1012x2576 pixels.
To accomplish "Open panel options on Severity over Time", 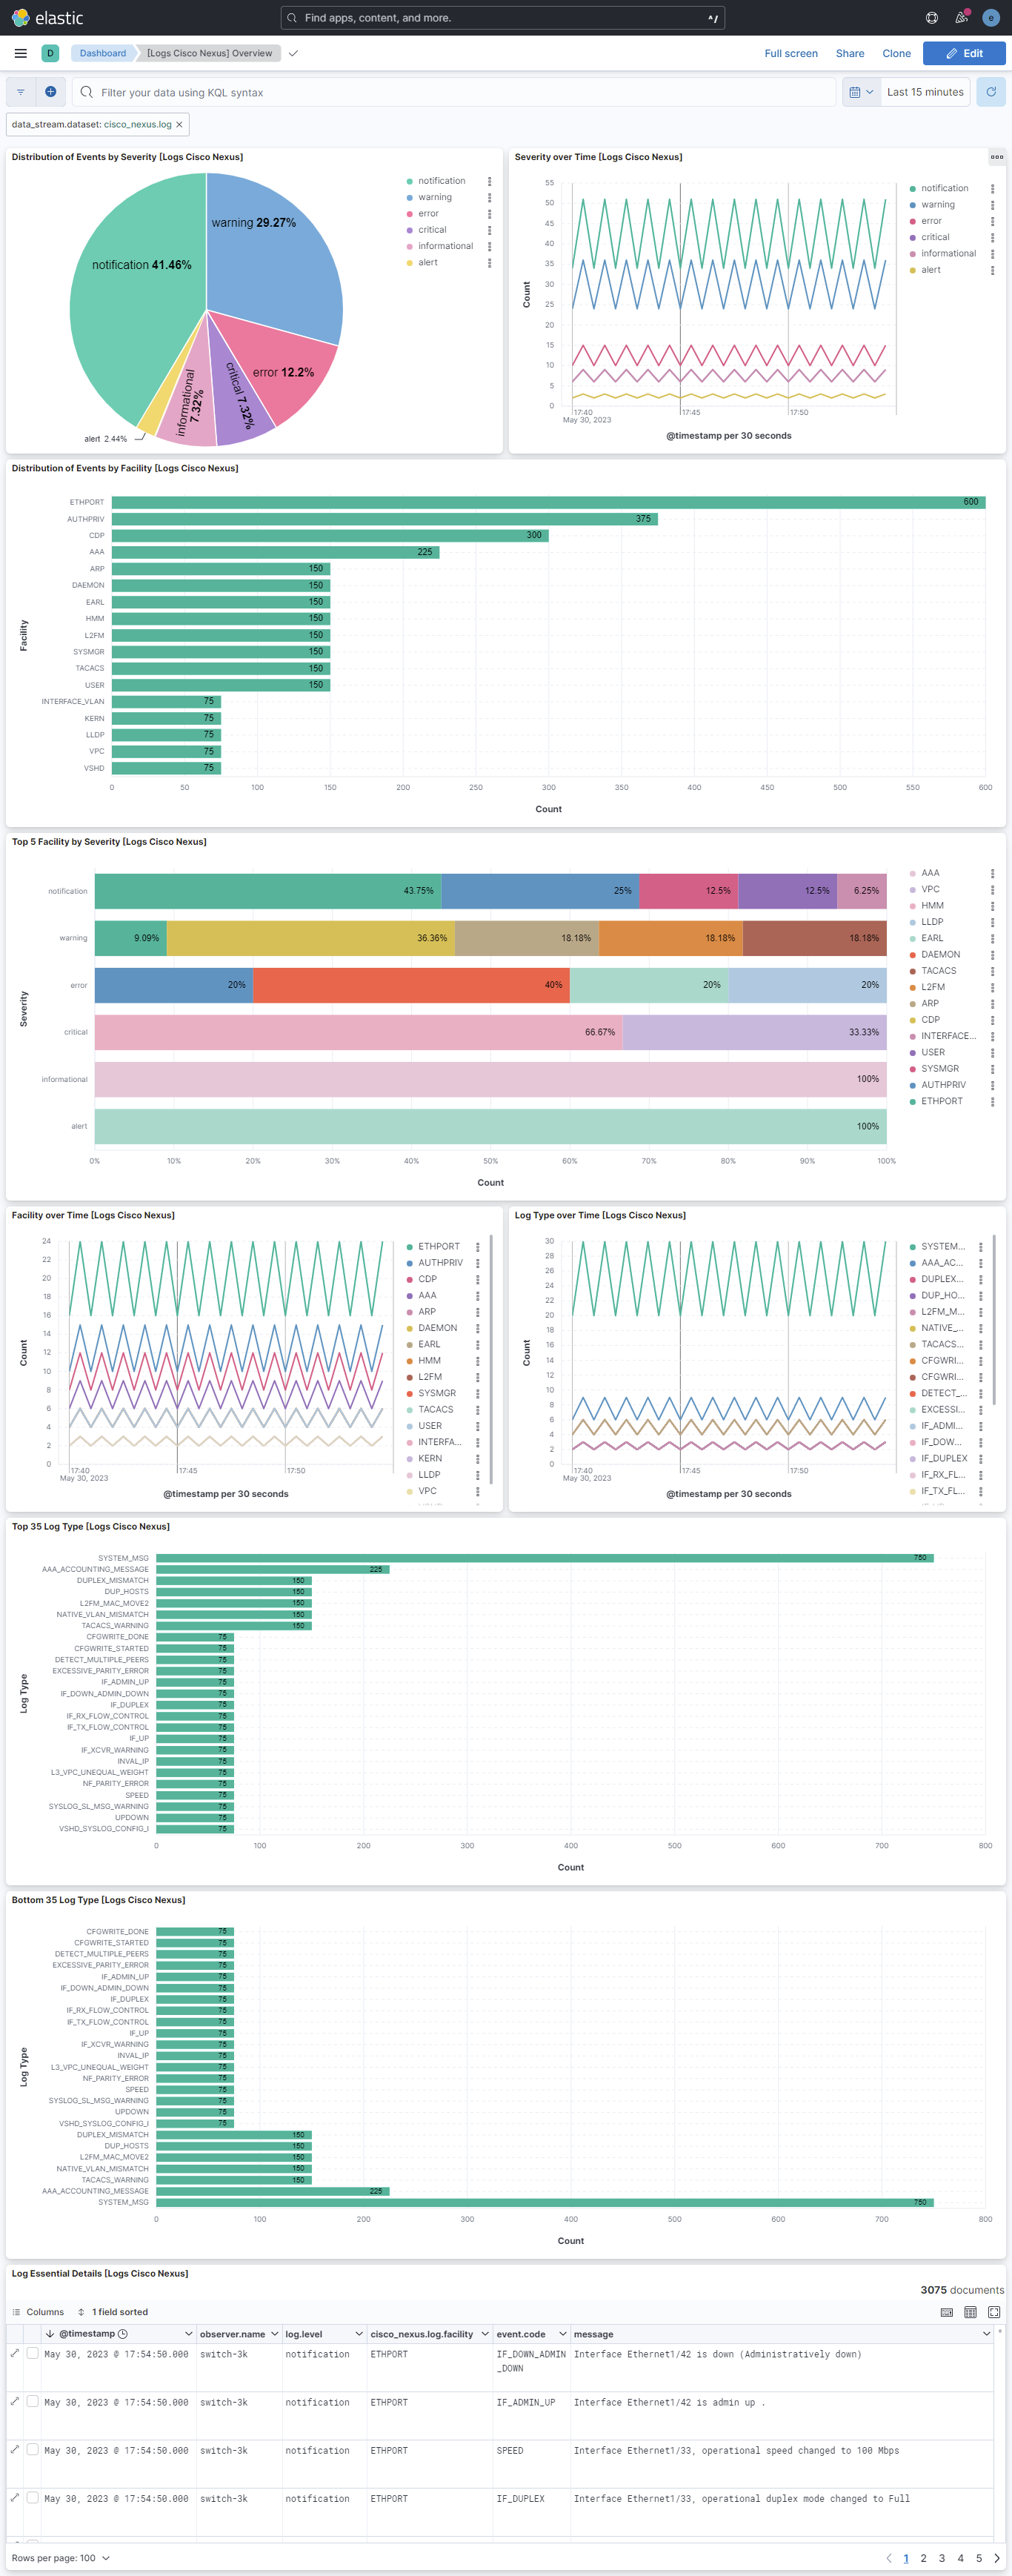I will click(x=996, y=157).
